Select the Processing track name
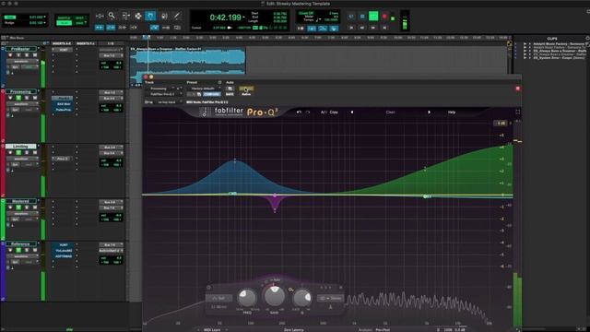 (x=20, y=91)
